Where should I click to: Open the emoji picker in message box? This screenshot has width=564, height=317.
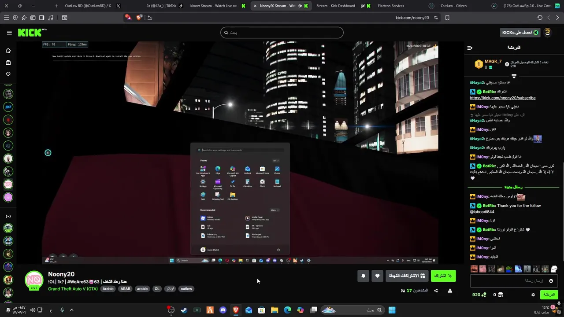(x=551, y=281)
